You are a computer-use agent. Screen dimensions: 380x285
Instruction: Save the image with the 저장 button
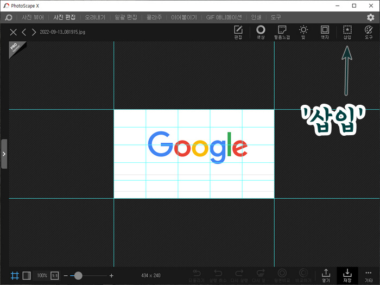click(347, 276)
